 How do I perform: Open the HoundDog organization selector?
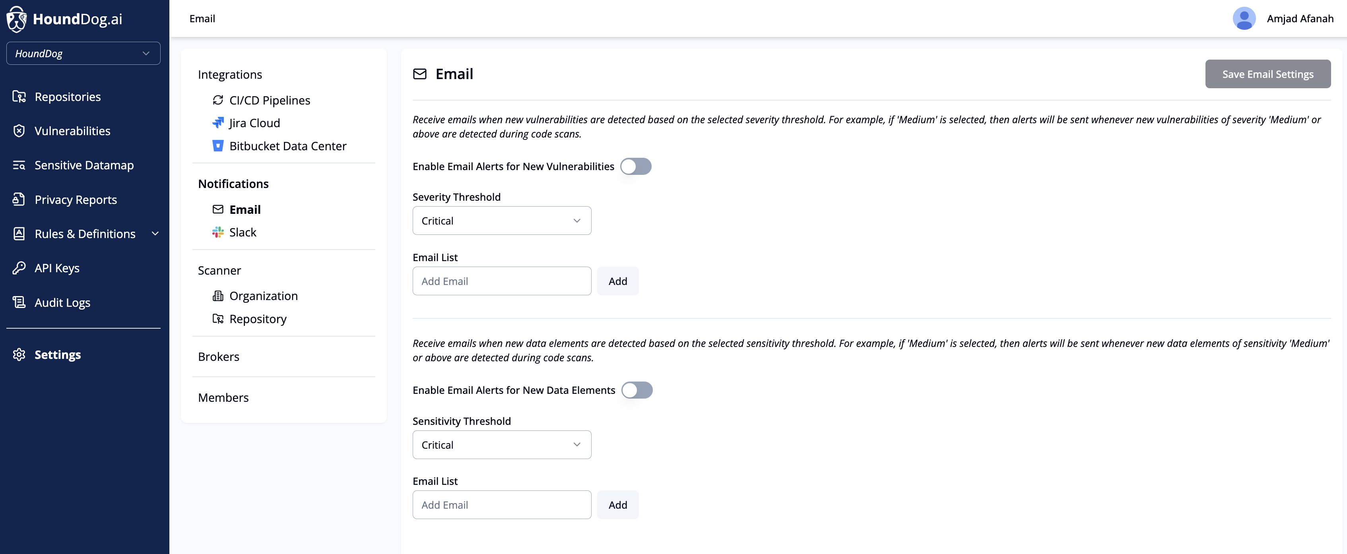[83, 53]
